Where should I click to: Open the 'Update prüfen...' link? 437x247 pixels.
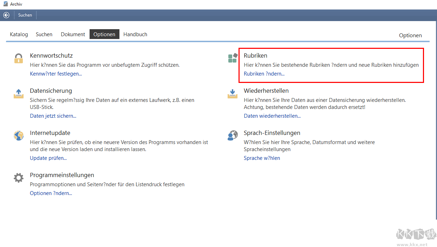point(48,158)
